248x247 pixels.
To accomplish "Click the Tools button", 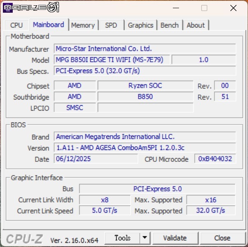I will pyautogui.click(x=122, y=238).
